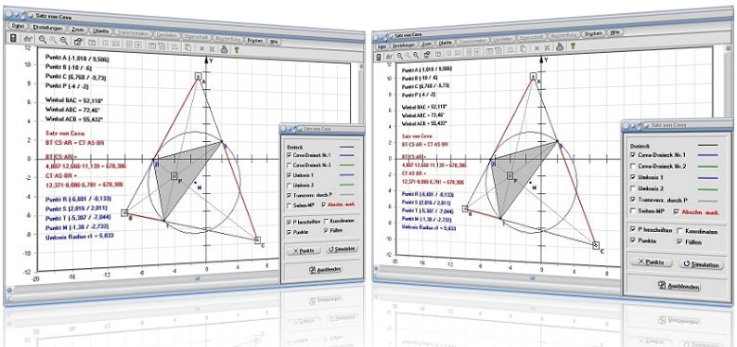
Task: Enable Seiten-MP checkbox in right panel
Action: tap(633, 211)
